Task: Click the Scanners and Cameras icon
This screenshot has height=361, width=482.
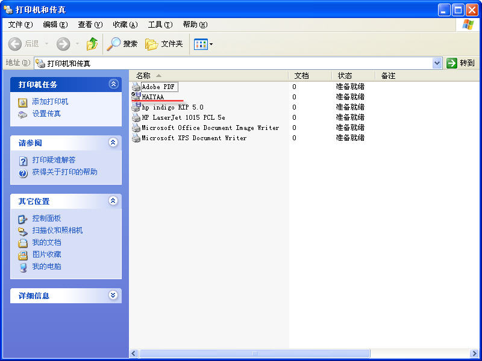Action: pyautogui.click(x=23, y=231)
